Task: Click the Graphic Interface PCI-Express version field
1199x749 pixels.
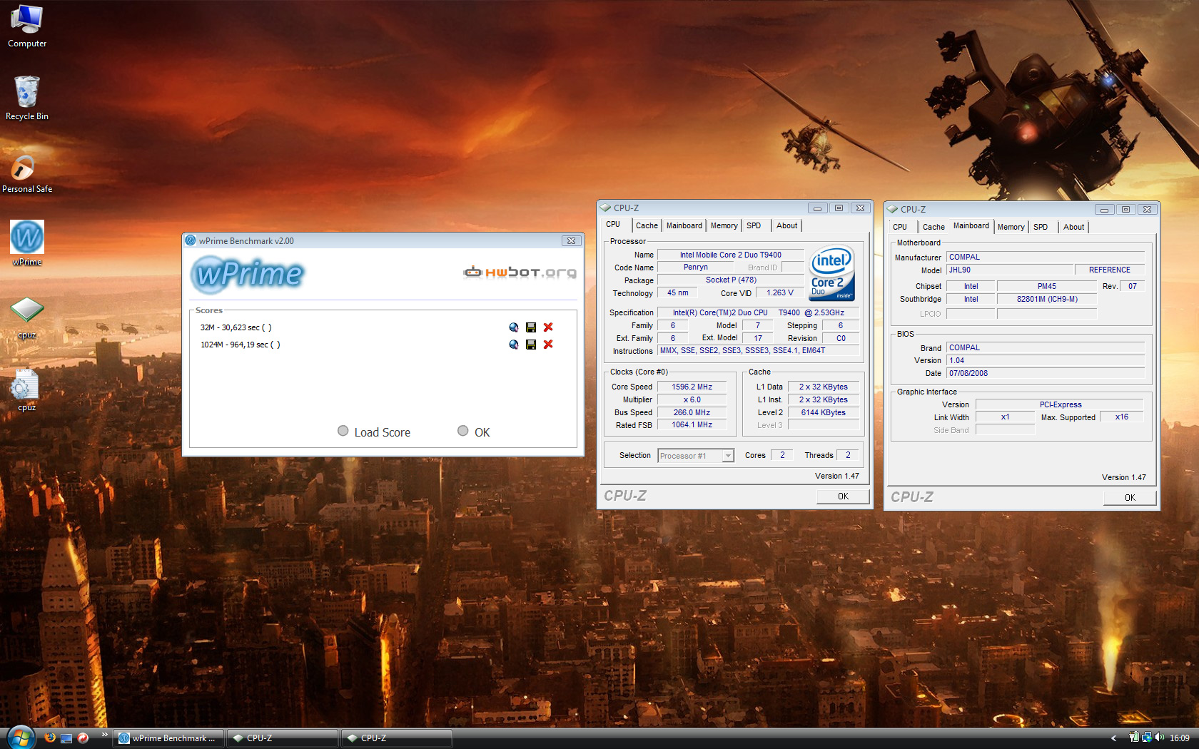Action: point(1060,404)
